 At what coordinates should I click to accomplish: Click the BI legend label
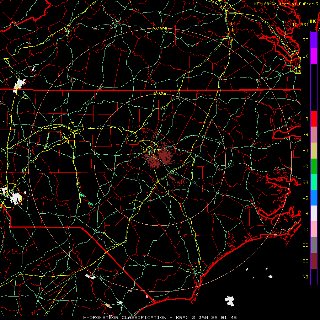point(305,261)
